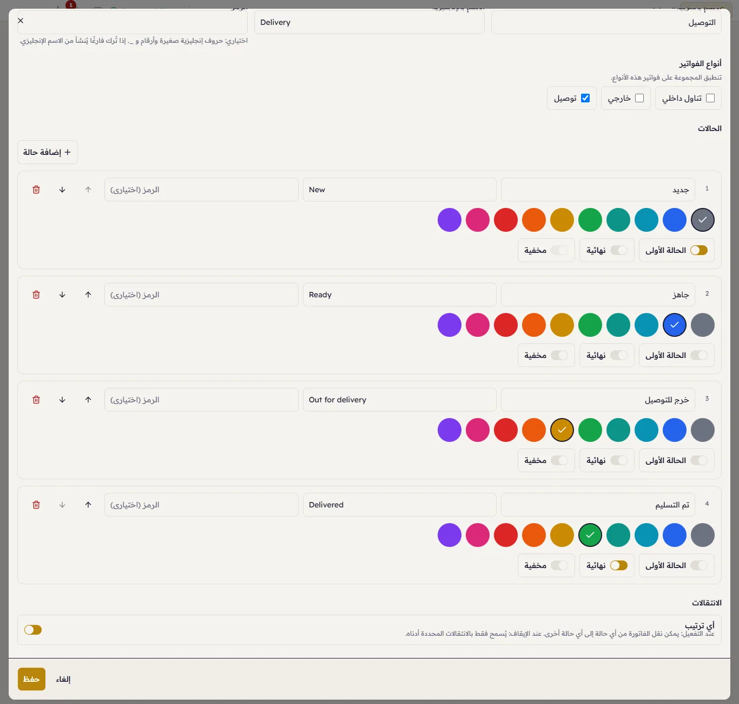Pick purple color for 'New' status
Viewport: 739px width, 704px height.
pos(450,220)
